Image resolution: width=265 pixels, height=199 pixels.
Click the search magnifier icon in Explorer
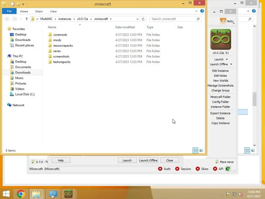(198, 19)
